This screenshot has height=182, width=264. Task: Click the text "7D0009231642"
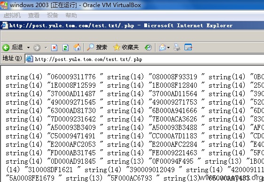tap(73, 119)
